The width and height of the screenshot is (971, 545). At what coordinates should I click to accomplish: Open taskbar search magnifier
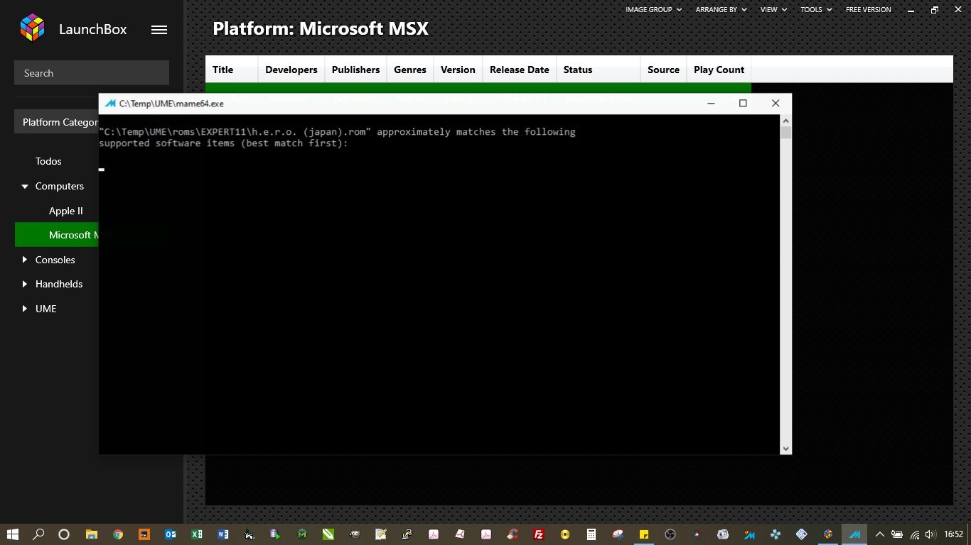tap(39, 534)
